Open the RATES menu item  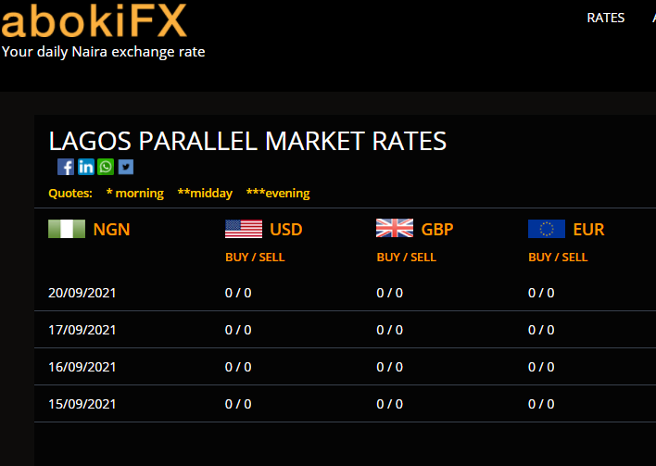pyautogui.click(x=605, y=18)
